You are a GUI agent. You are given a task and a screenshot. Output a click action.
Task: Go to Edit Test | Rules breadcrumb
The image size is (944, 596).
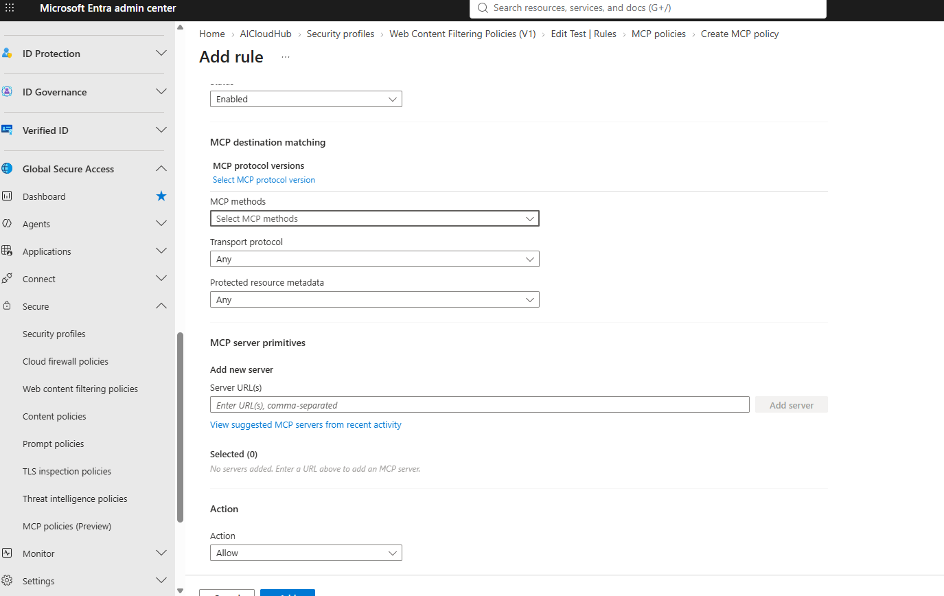coord(584,34)
